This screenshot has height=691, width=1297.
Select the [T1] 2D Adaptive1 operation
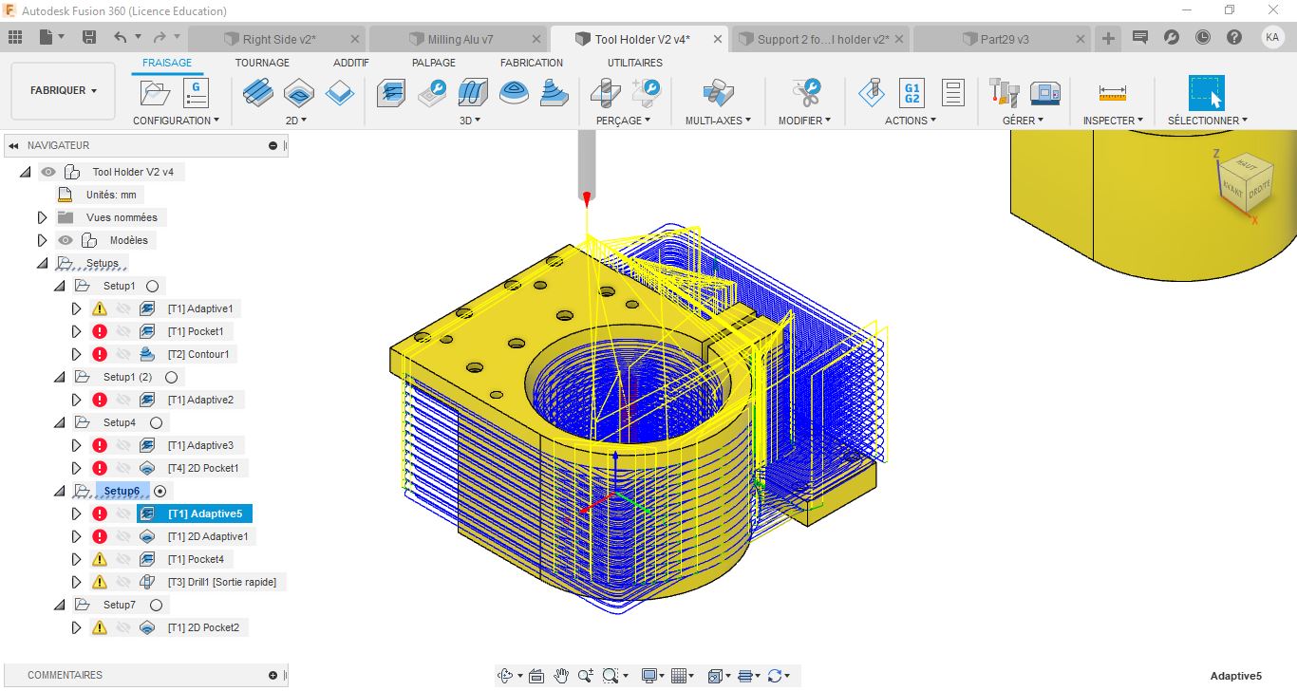[207, 536]
